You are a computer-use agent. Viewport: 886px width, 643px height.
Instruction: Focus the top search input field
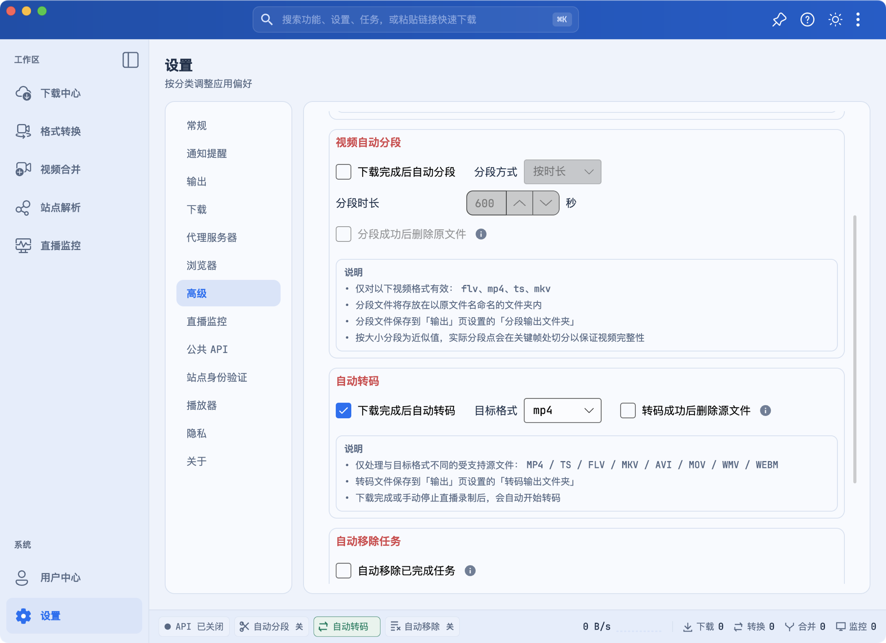point(415,19)
